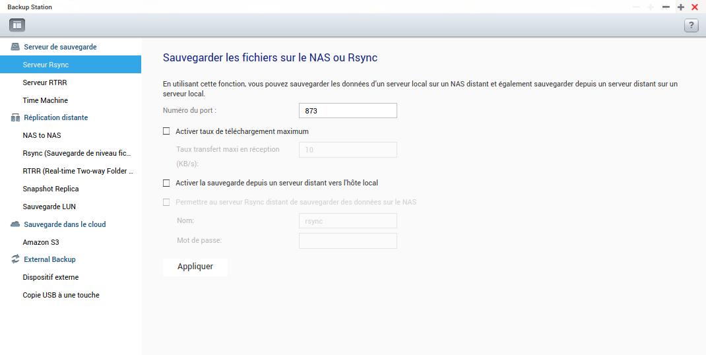This screenshot has height=355, width=706.
Task: Collapse the Sauvegarde dans le cloud group
Action: [65, 224]
